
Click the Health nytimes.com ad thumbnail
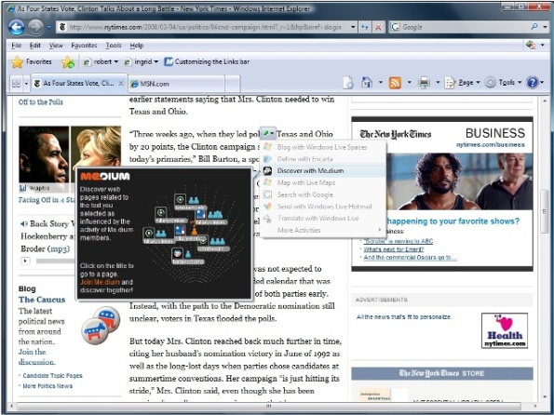point(504,330)
